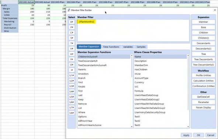Select the Total Expenses row in spreadsheet
218x139 pixels.
pyautogui.click(x=10, y=18)
